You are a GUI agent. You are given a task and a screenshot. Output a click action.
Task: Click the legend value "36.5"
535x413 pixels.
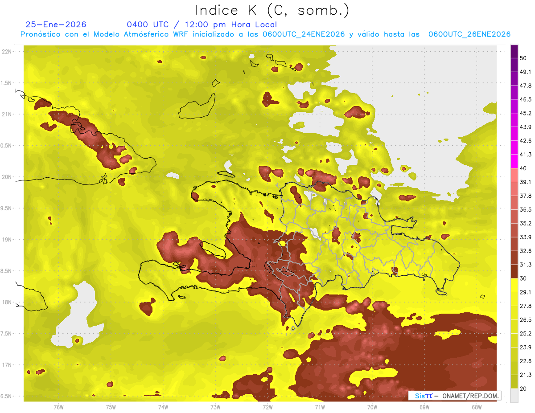(526, 209)
